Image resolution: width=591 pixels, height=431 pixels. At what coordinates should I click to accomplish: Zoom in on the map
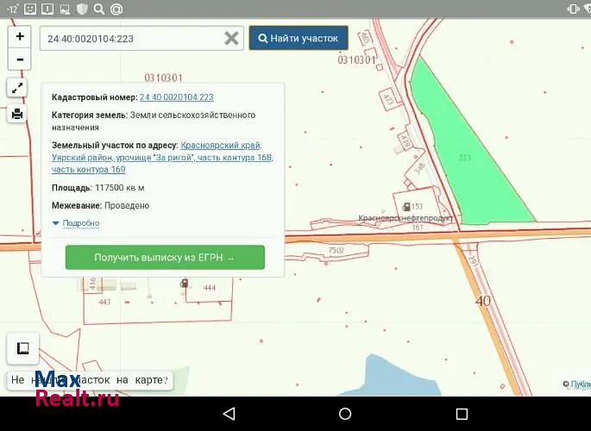tap(19, 37)
